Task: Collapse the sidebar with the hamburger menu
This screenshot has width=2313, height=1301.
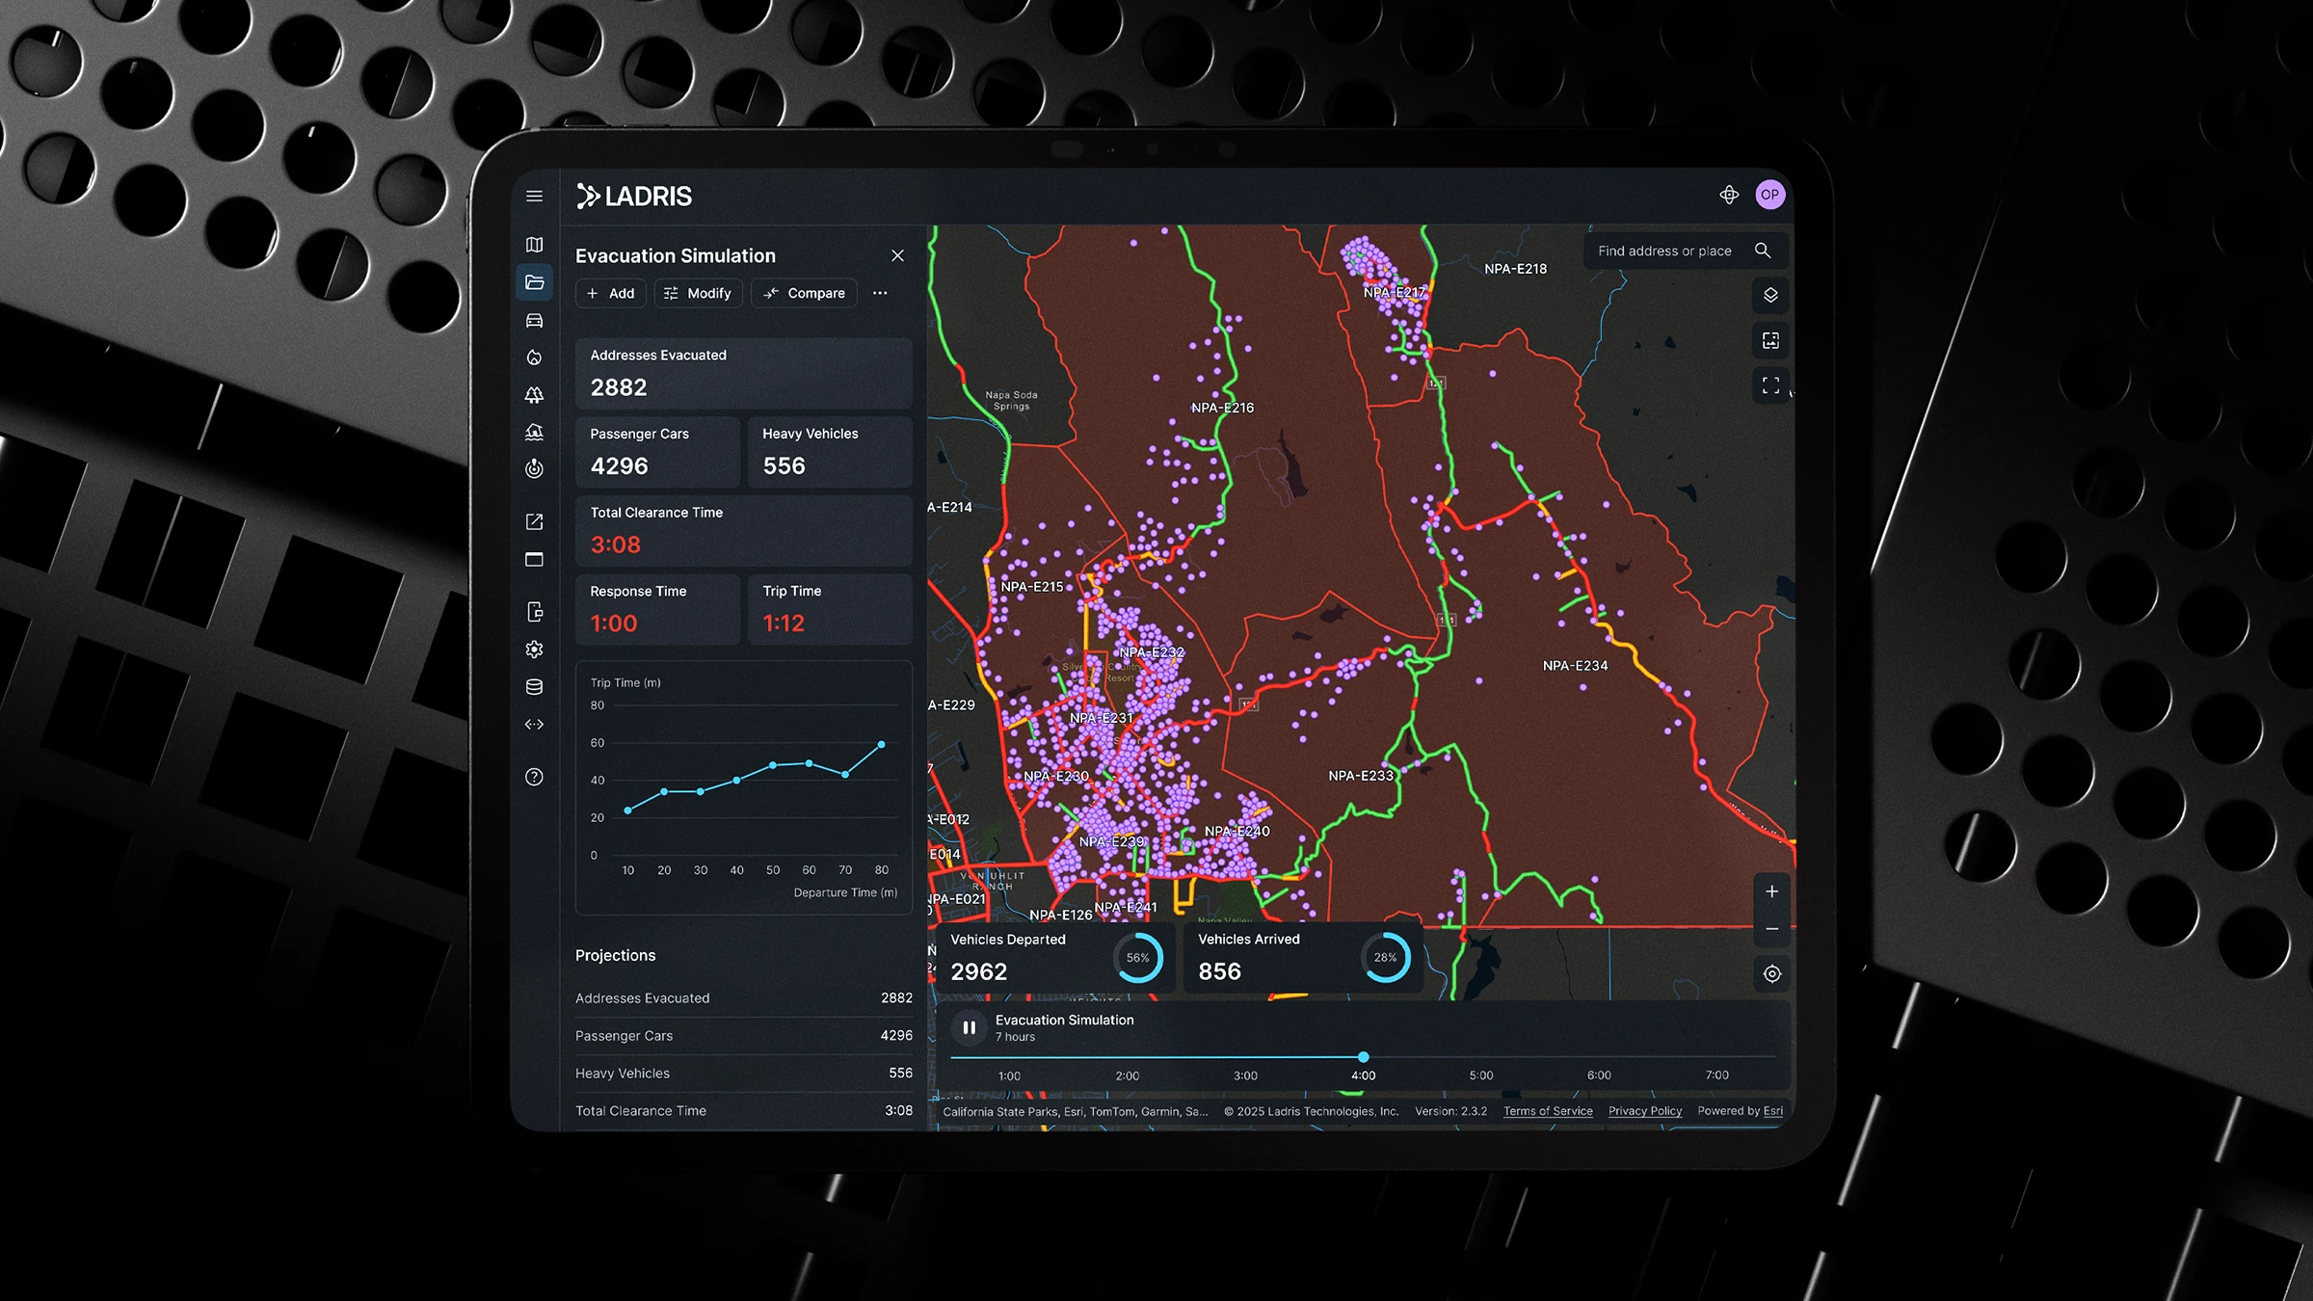Action: coord(535,195)
